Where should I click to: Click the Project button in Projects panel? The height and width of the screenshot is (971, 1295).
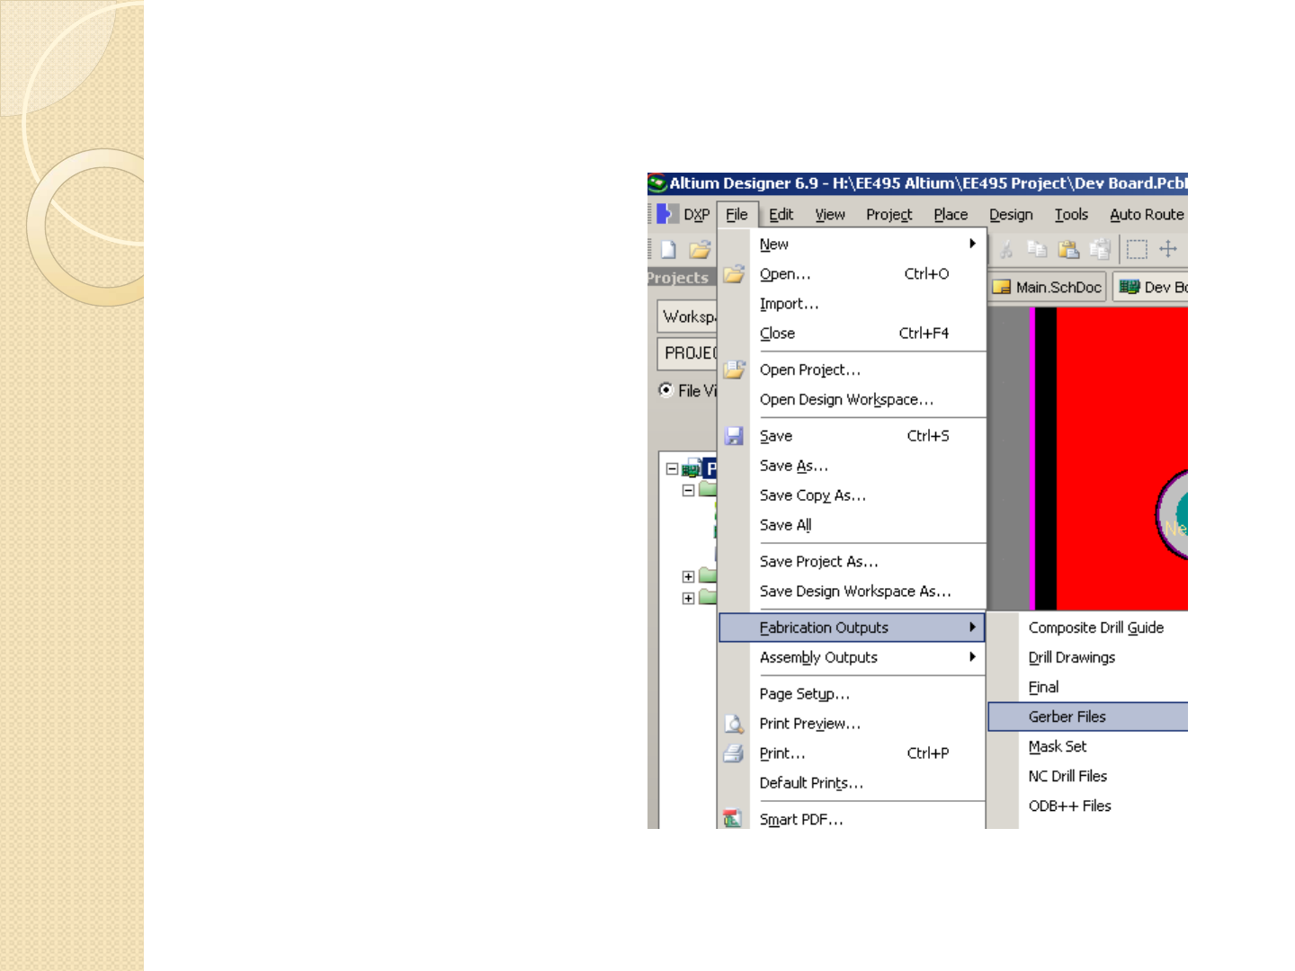coord(688,353)
